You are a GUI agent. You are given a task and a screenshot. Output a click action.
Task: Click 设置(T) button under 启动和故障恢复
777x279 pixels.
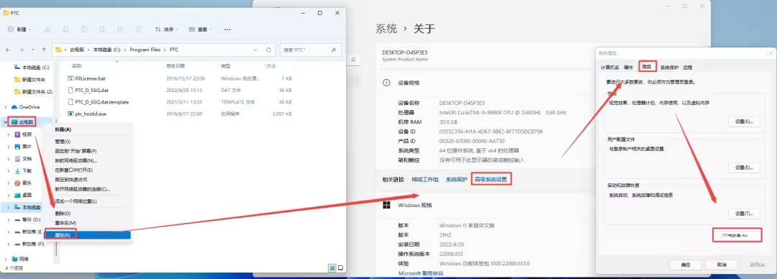pyautogui.click(x=744, y=214)
